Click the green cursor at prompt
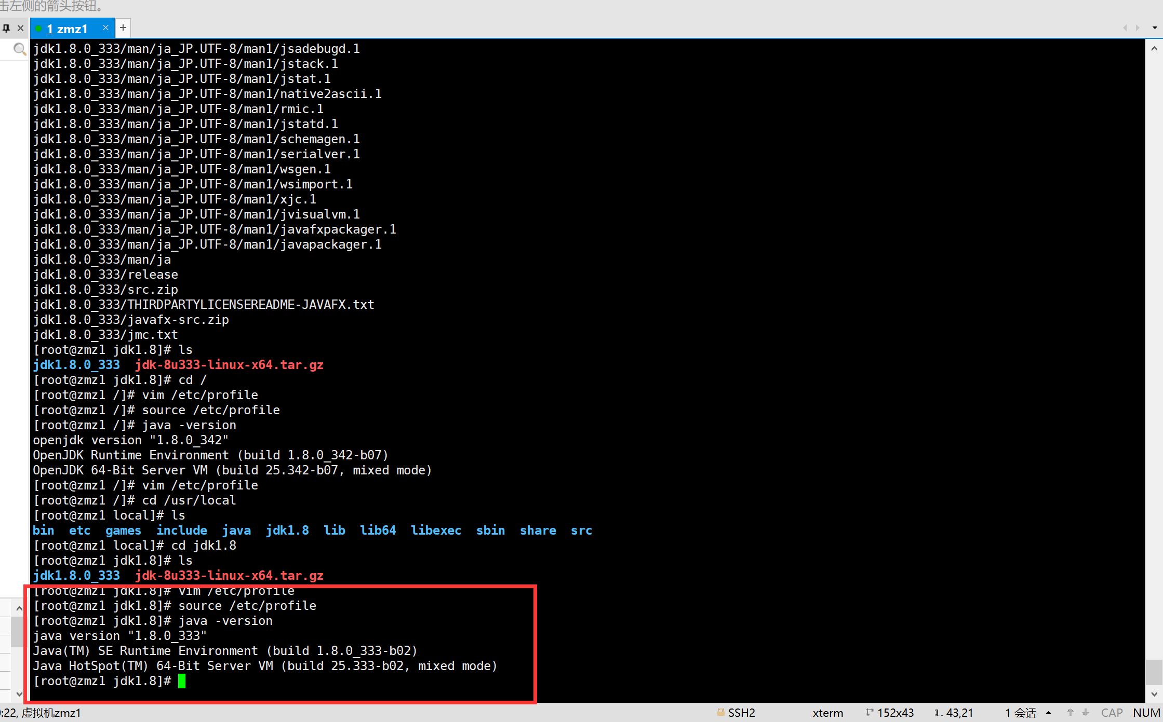 coord(182,680)
